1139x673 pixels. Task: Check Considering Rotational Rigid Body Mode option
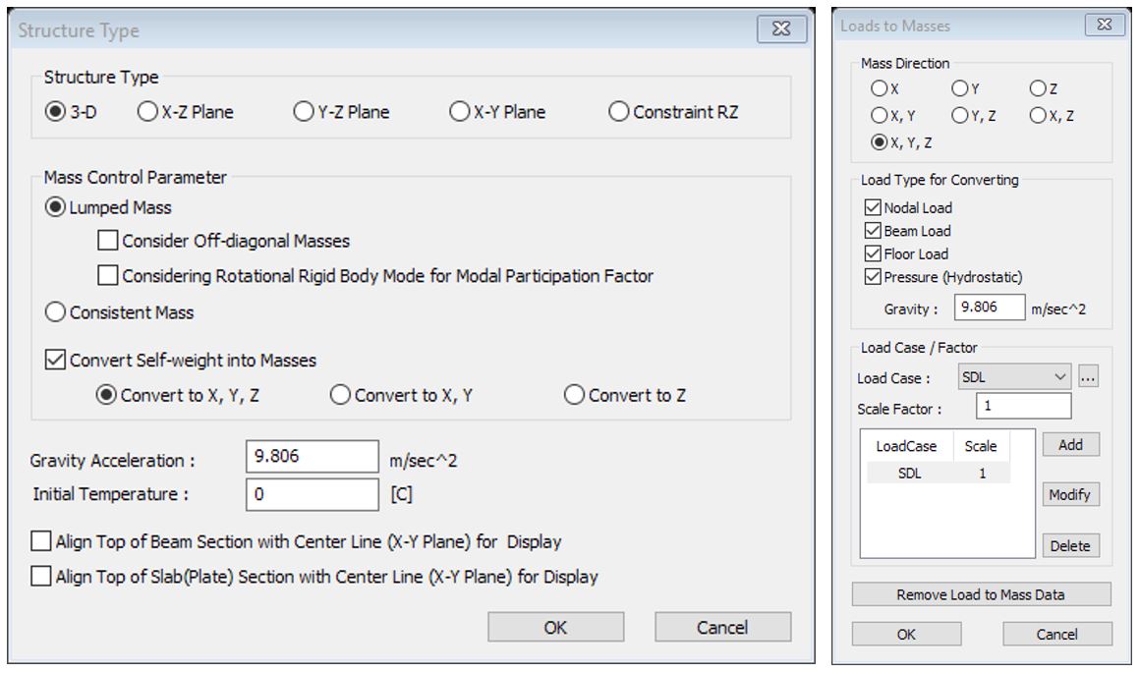[107, 275]
